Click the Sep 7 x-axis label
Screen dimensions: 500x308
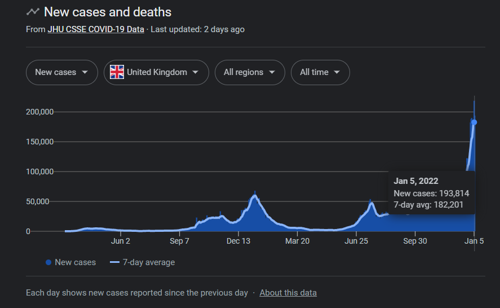179,241
